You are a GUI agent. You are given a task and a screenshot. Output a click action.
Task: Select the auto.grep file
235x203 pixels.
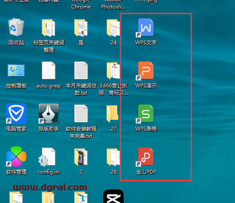[x=49, y=70]
